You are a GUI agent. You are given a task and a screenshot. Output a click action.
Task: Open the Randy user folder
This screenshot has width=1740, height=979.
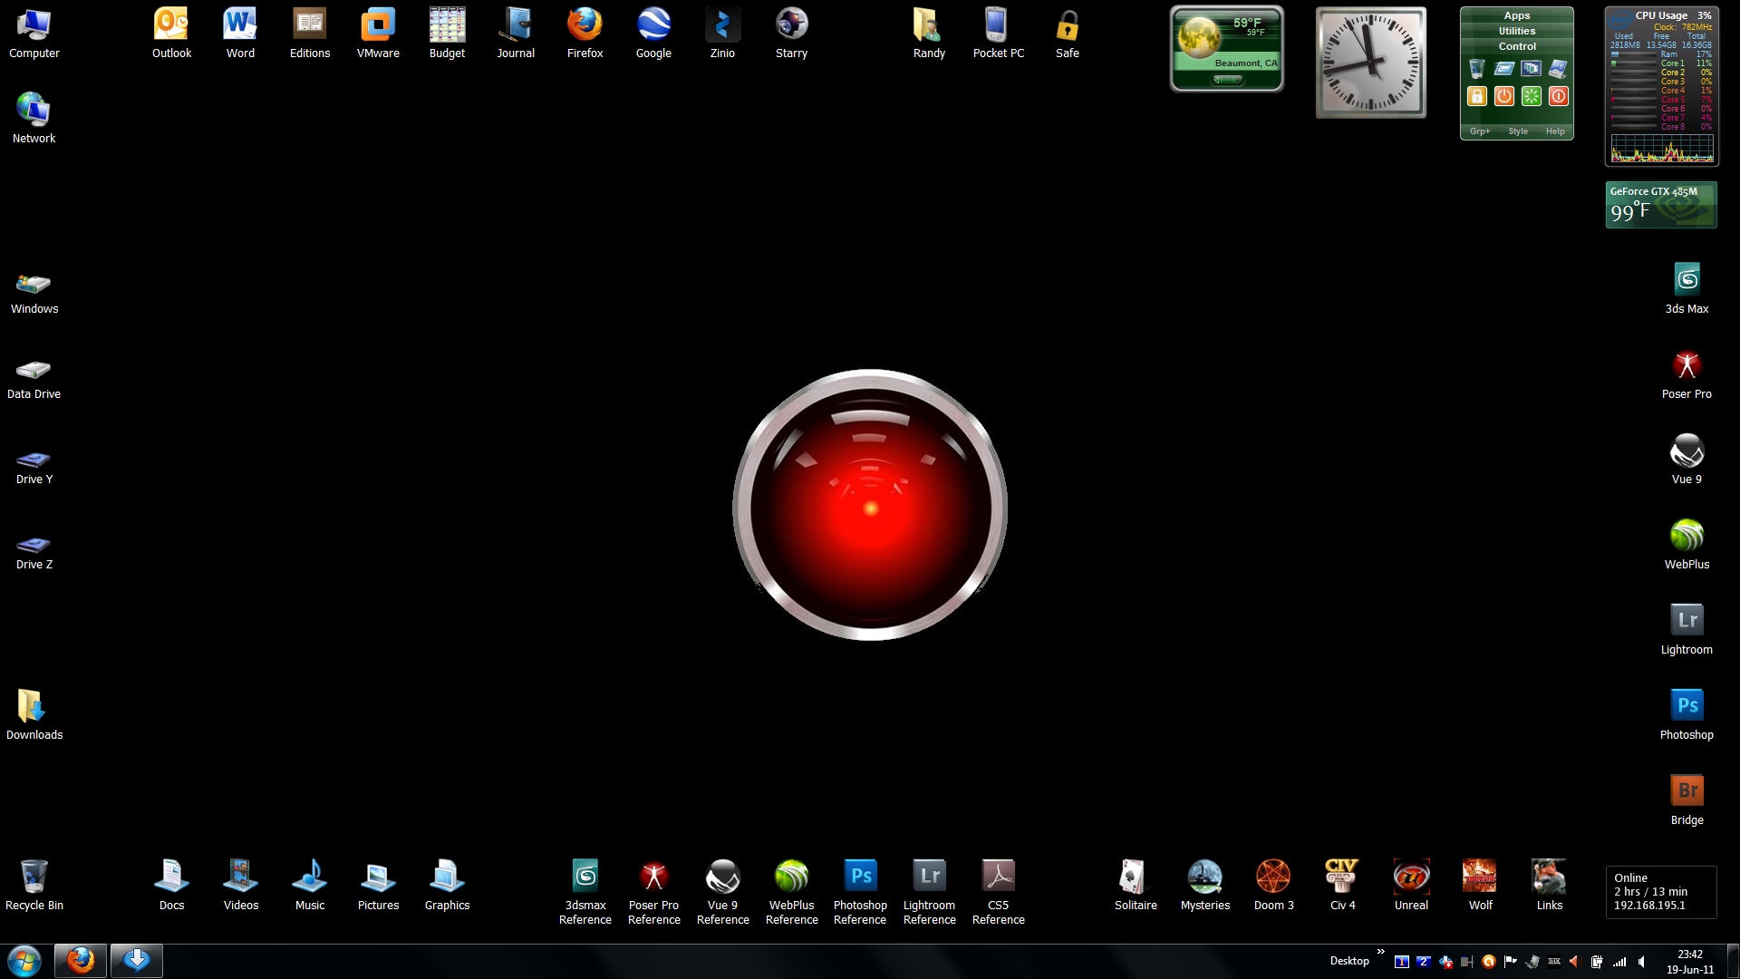(929, 34)
